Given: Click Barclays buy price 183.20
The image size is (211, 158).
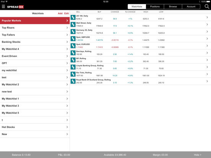Looking at the screenshot, I should [99, 54].
